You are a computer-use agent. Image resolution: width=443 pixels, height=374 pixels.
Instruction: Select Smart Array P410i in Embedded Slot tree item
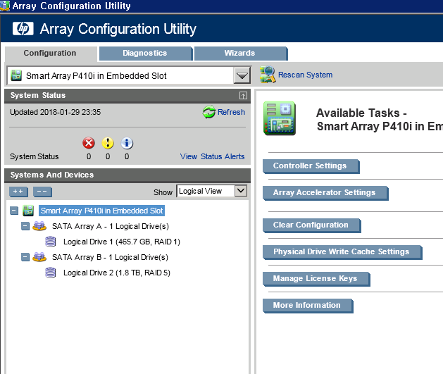tap(101, 211)
